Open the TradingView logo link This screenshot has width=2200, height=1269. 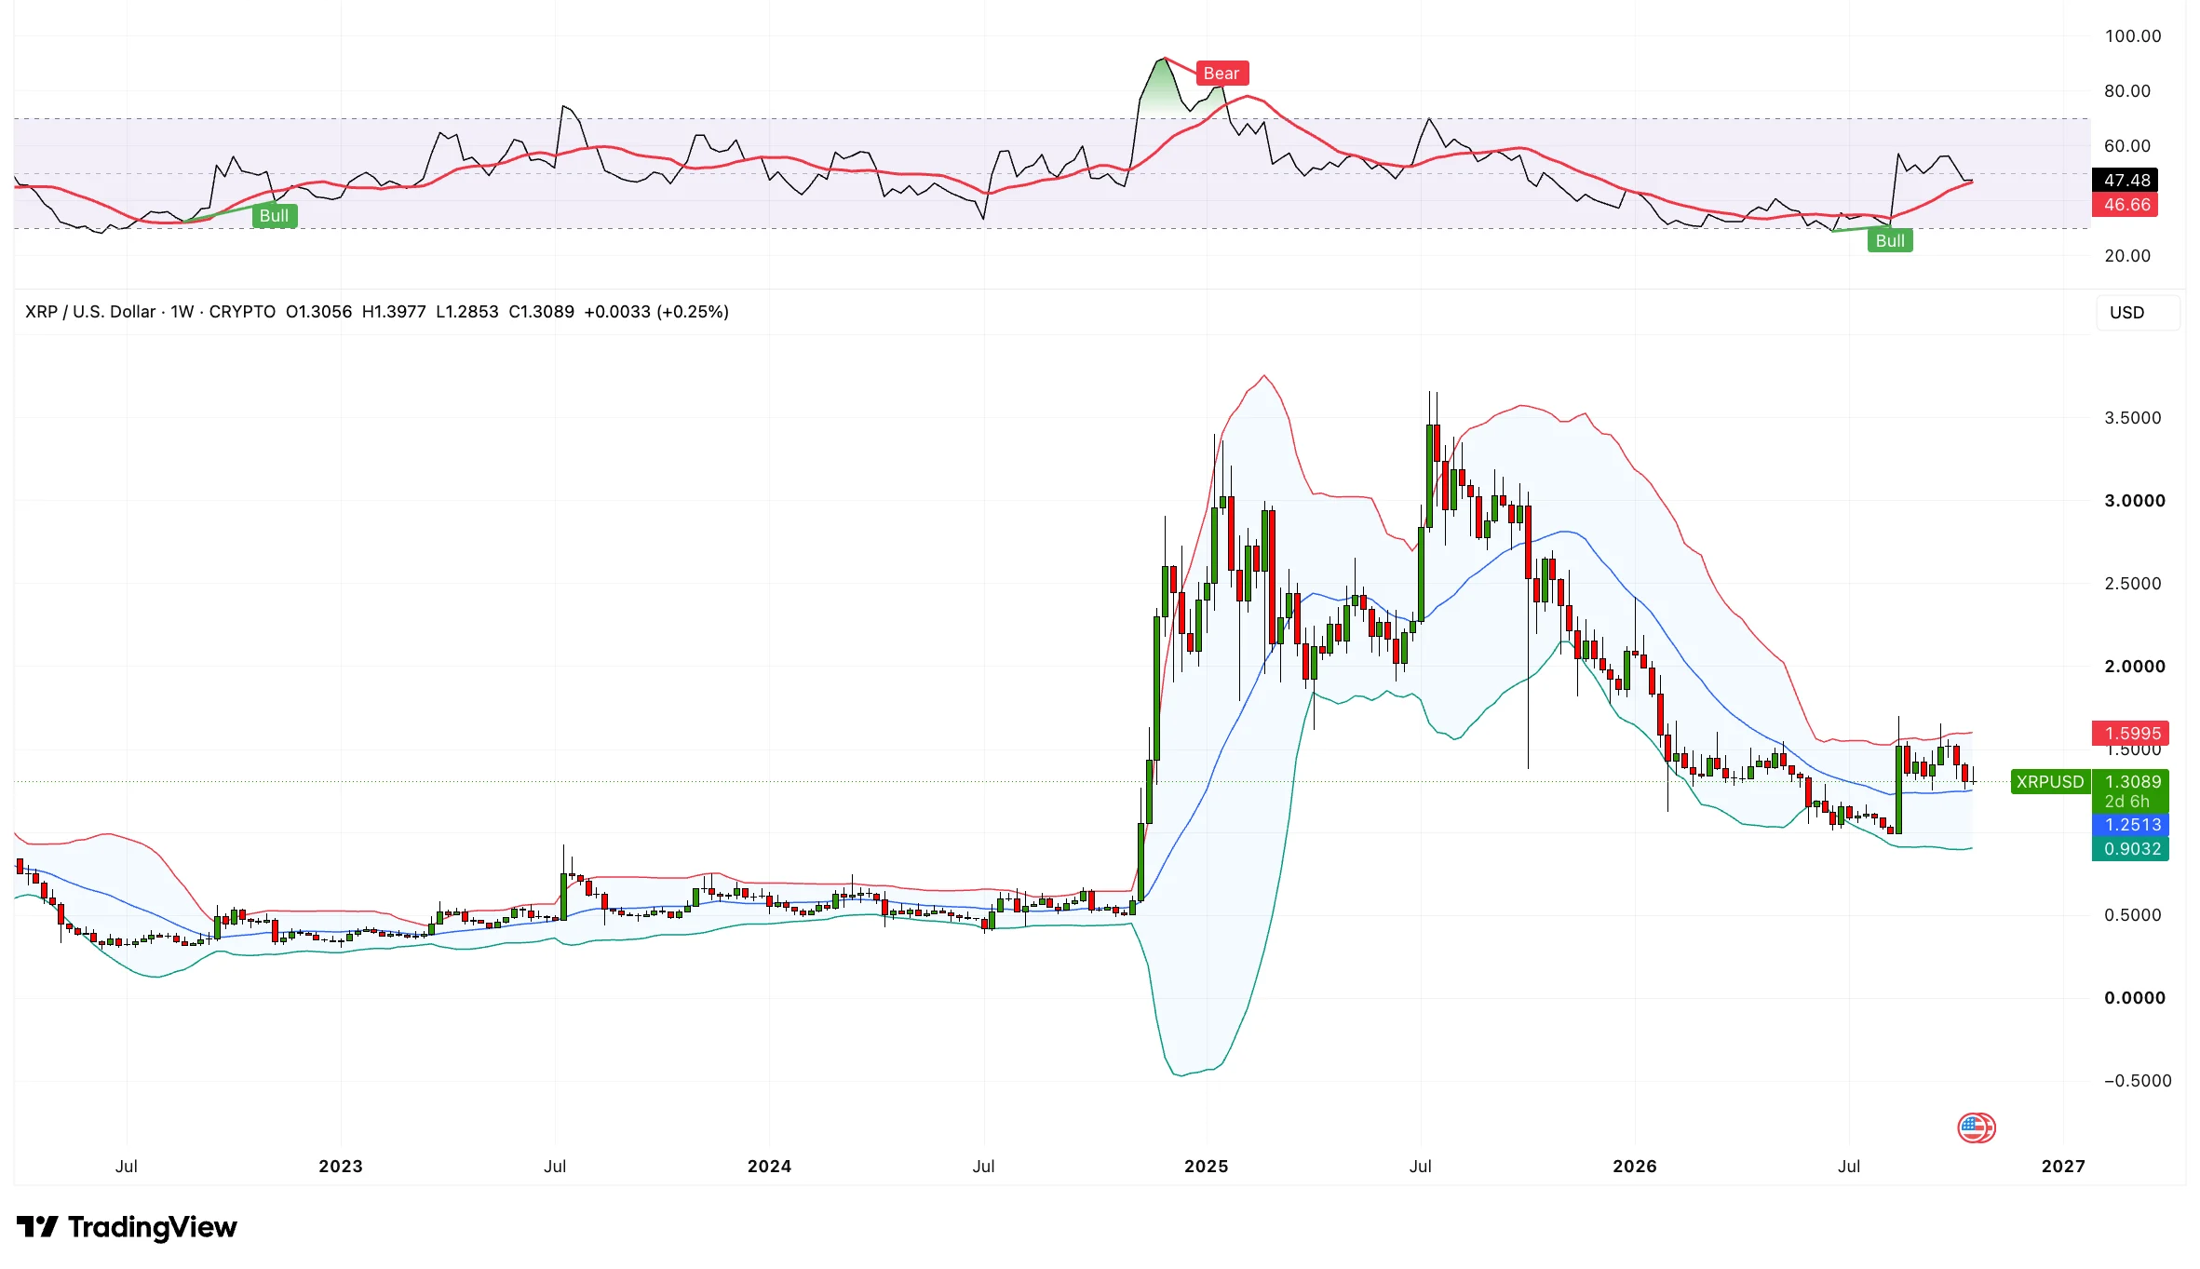(127, 1227)
